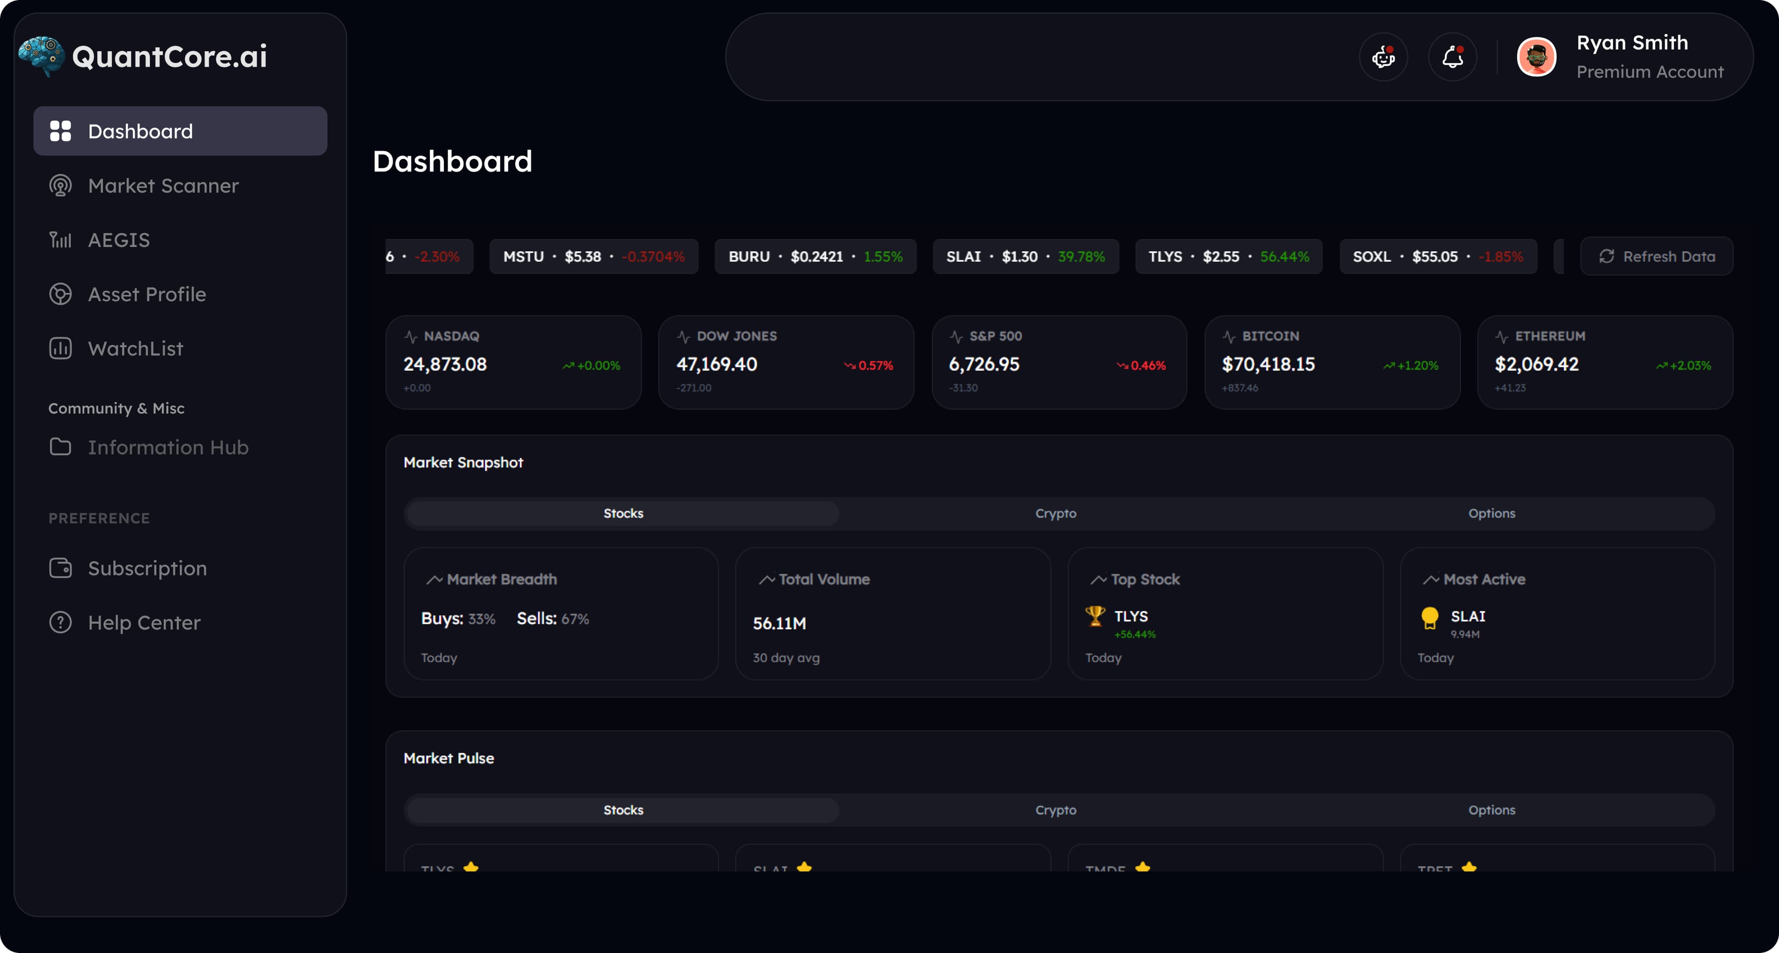Open Information Hub folder item
Image resolution: width=1779 pixels, height=953 pixels.
(168, 447)
